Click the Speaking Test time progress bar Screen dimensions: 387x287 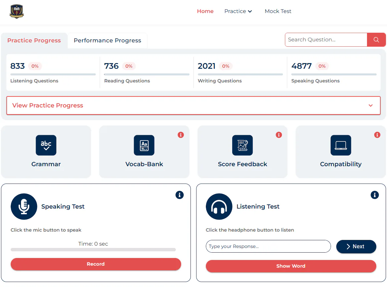click(x=93, y=250)
